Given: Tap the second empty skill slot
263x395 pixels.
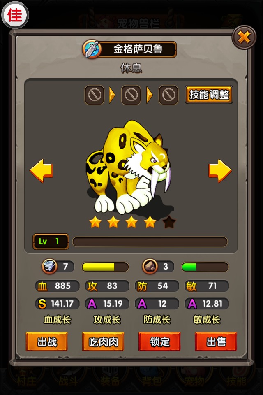Looking at the screenshot, I should [131, 95].
